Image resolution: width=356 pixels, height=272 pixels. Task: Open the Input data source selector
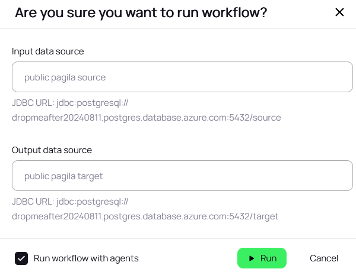[182, 77]
